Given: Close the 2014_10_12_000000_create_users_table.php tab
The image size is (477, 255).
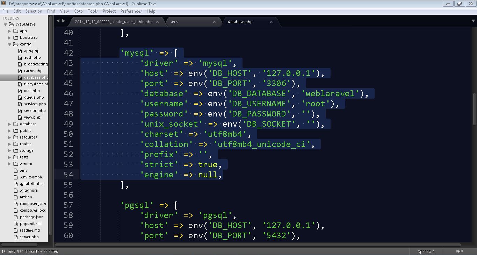Looking at the screenshot, I should tap(157, 21).
